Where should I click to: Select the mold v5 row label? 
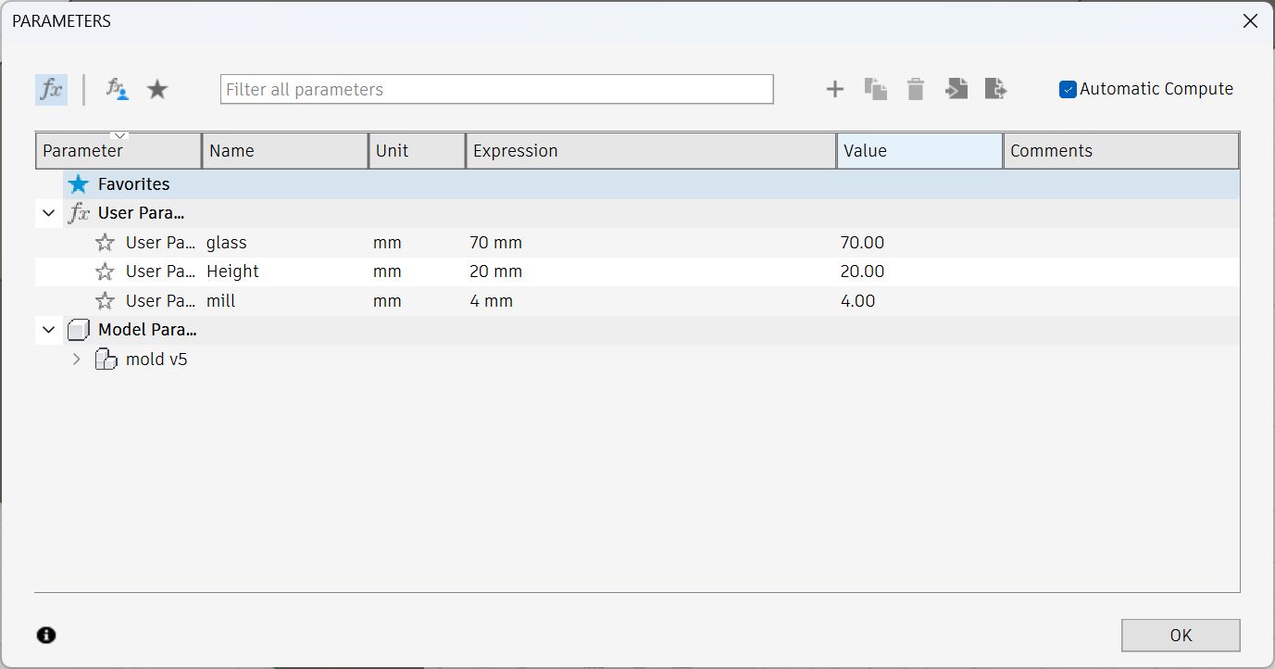point(156,359)
